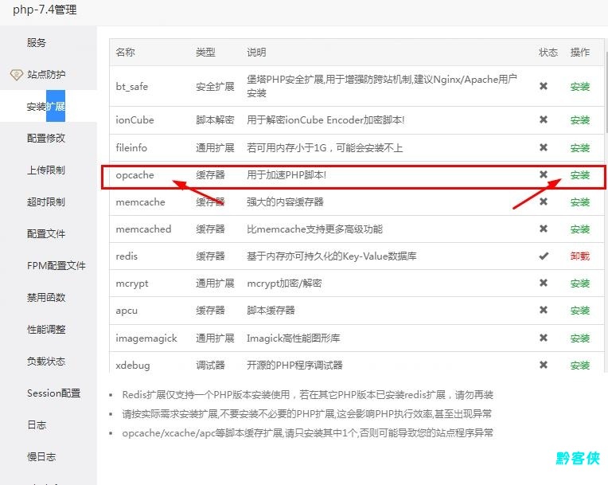Open 配置文件 in sidebar
Viewport: 608px width, 485px height.
(x=46, y=233)
